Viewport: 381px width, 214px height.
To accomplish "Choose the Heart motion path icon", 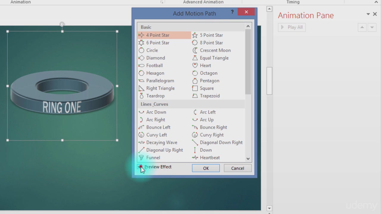I will point(195,65).
